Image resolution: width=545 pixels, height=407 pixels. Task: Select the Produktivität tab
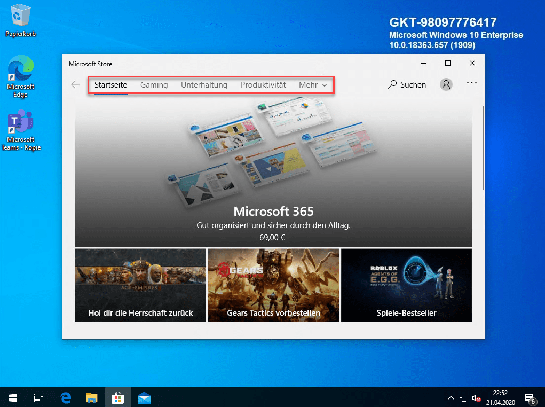(263, 85)
